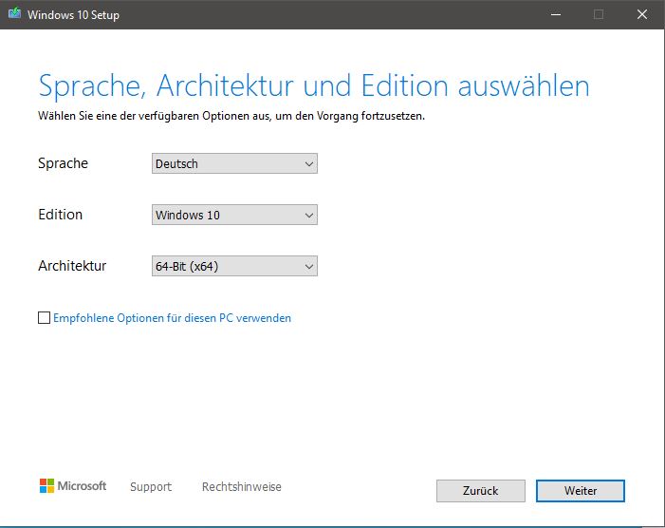
Task: Open the Rechtshinweise link
Action: [x=241, y=487]
